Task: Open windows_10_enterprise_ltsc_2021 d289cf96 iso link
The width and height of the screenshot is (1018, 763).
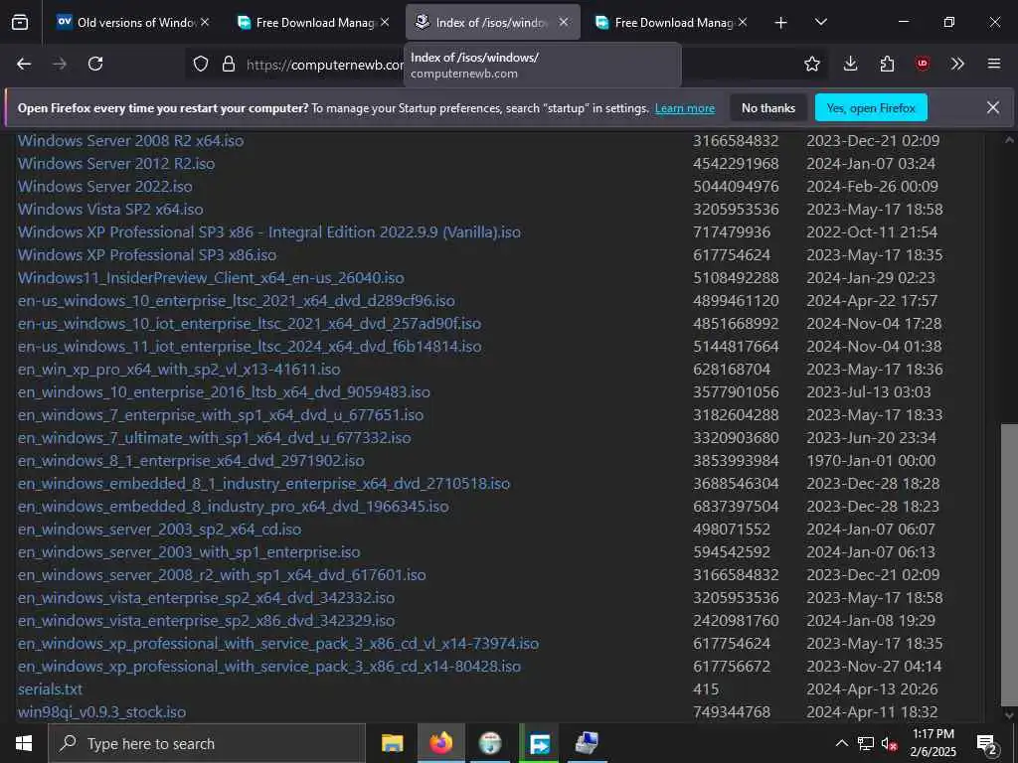Action: pos(237,301)
